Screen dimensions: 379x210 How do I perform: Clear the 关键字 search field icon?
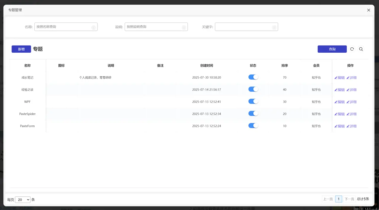274,28
